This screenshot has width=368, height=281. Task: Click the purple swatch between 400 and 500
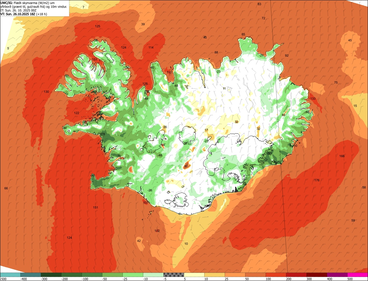(x=337, y=275)
